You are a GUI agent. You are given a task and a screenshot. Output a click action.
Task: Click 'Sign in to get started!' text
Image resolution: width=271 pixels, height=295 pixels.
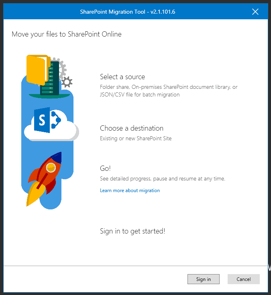pos(132,231)
